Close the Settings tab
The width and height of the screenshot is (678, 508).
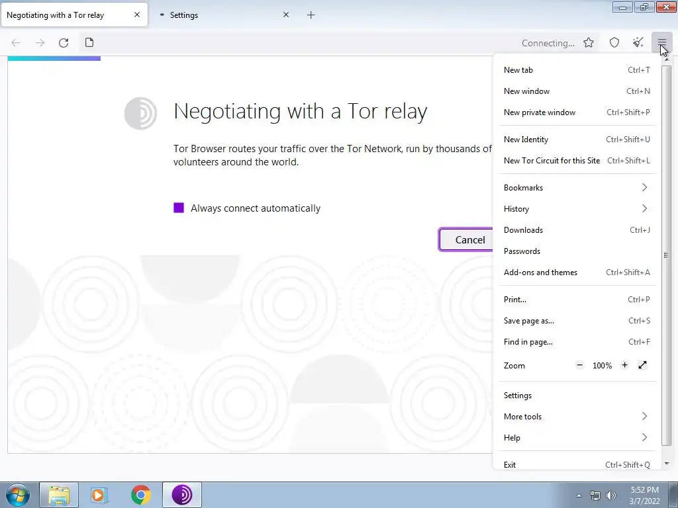(286, 15)
